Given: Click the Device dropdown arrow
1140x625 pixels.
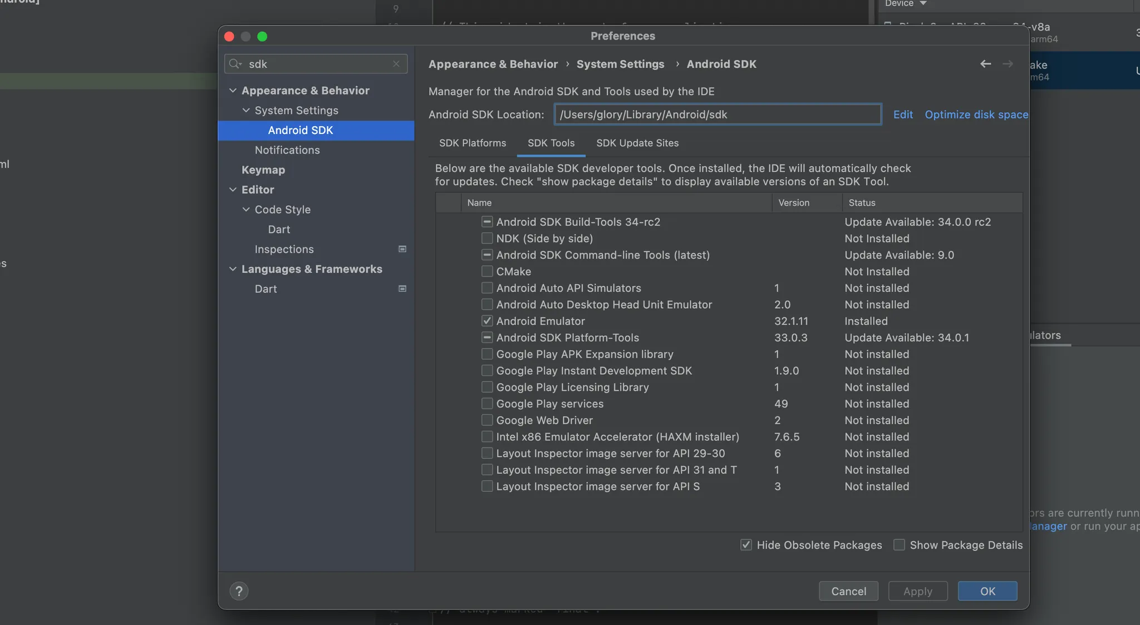Looking at the screenshot, I should pos(923,3).
